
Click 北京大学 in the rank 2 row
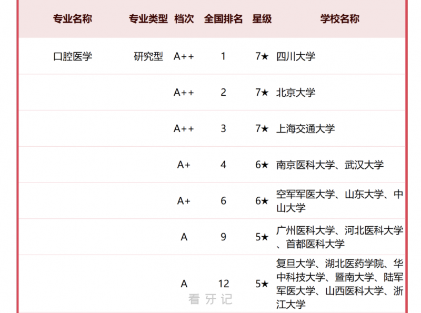pyautogui.click(x=296, y=93)
